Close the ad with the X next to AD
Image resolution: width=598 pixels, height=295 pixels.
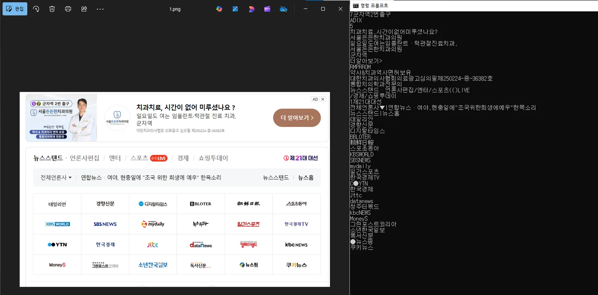click(x=323, y=99)
